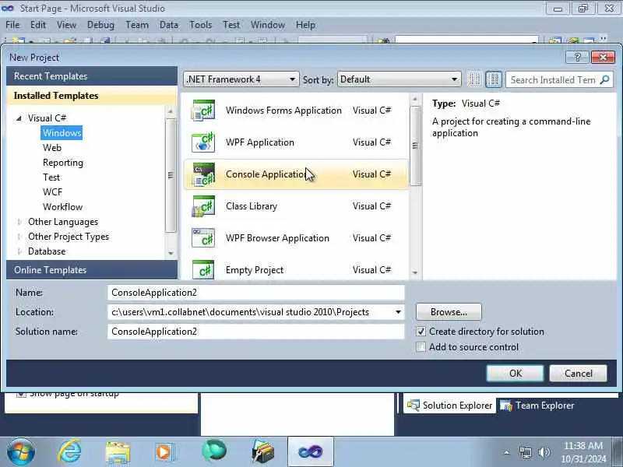The image size is (623, 467).
Task: Switch to the Team Explorer tab
Action: [537, 406]
